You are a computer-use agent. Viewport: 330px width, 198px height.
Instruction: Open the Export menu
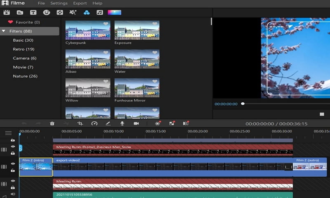pos(80,3)
